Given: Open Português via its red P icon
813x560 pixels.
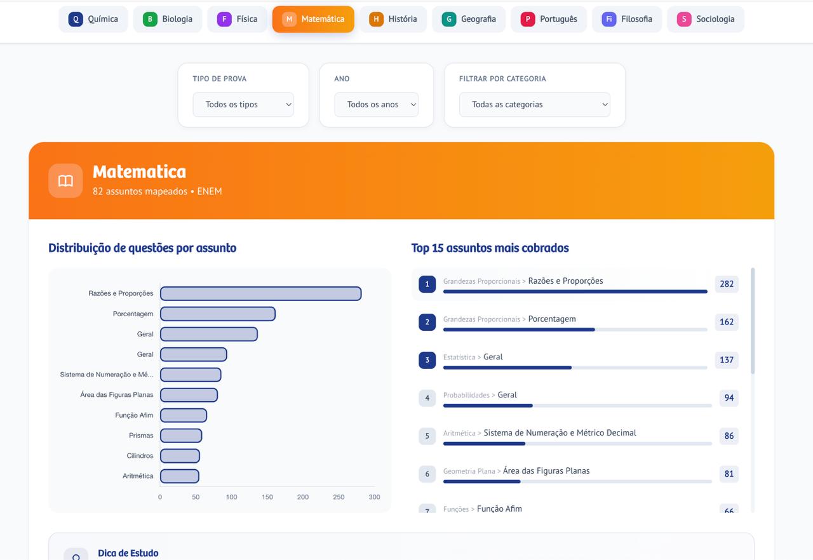Looking at the screenshot, I should click(x=527, y=19).
